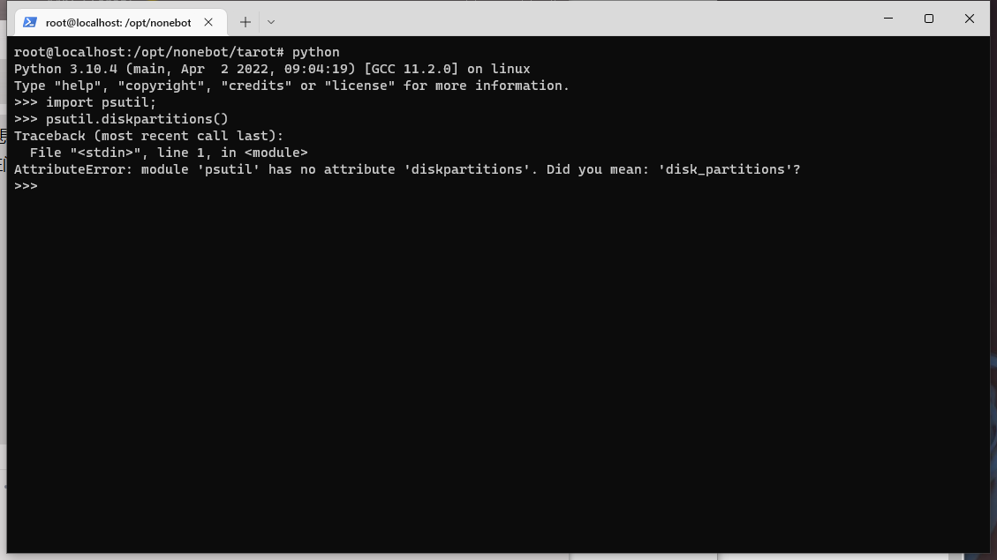Viewport: 997px width, 560px height.
Task: Close the root@localhost terminal tab
Action: coord(208,22)
